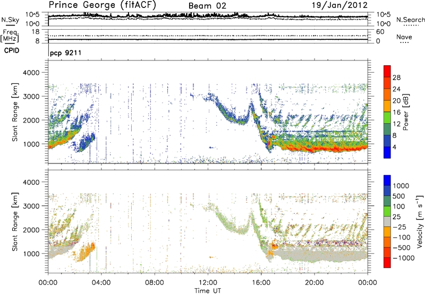This screenshot has height=294, width=425.
Task: Select the '-100' value on velocity scale
Action: click(x=402, y=237)
